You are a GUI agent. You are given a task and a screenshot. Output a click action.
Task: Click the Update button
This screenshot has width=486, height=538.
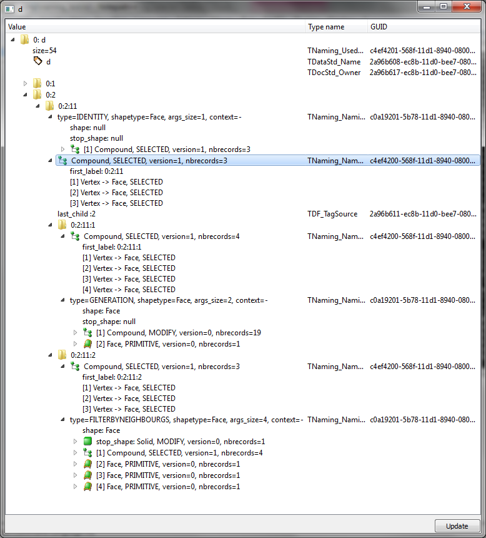pos(457,525)
